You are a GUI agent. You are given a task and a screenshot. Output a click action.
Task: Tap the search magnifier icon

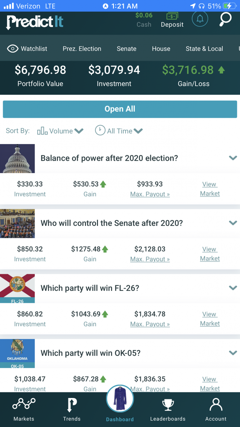click(x=226, y=19)
